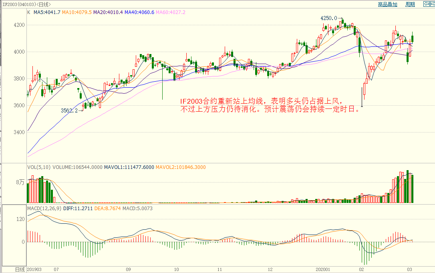The width and height of the screenshot is (435, 273).
Task: Click the 3562.2 low price marker
Action: pyautogui.click(x=69, y=110)
